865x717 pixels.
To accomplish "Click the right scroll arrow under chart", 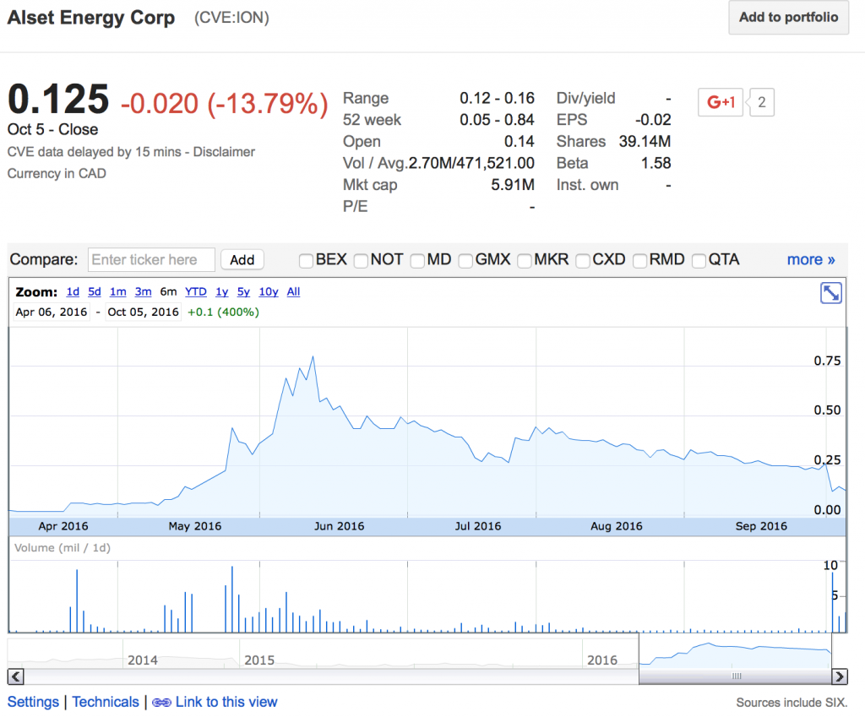I will click(839, 676).
